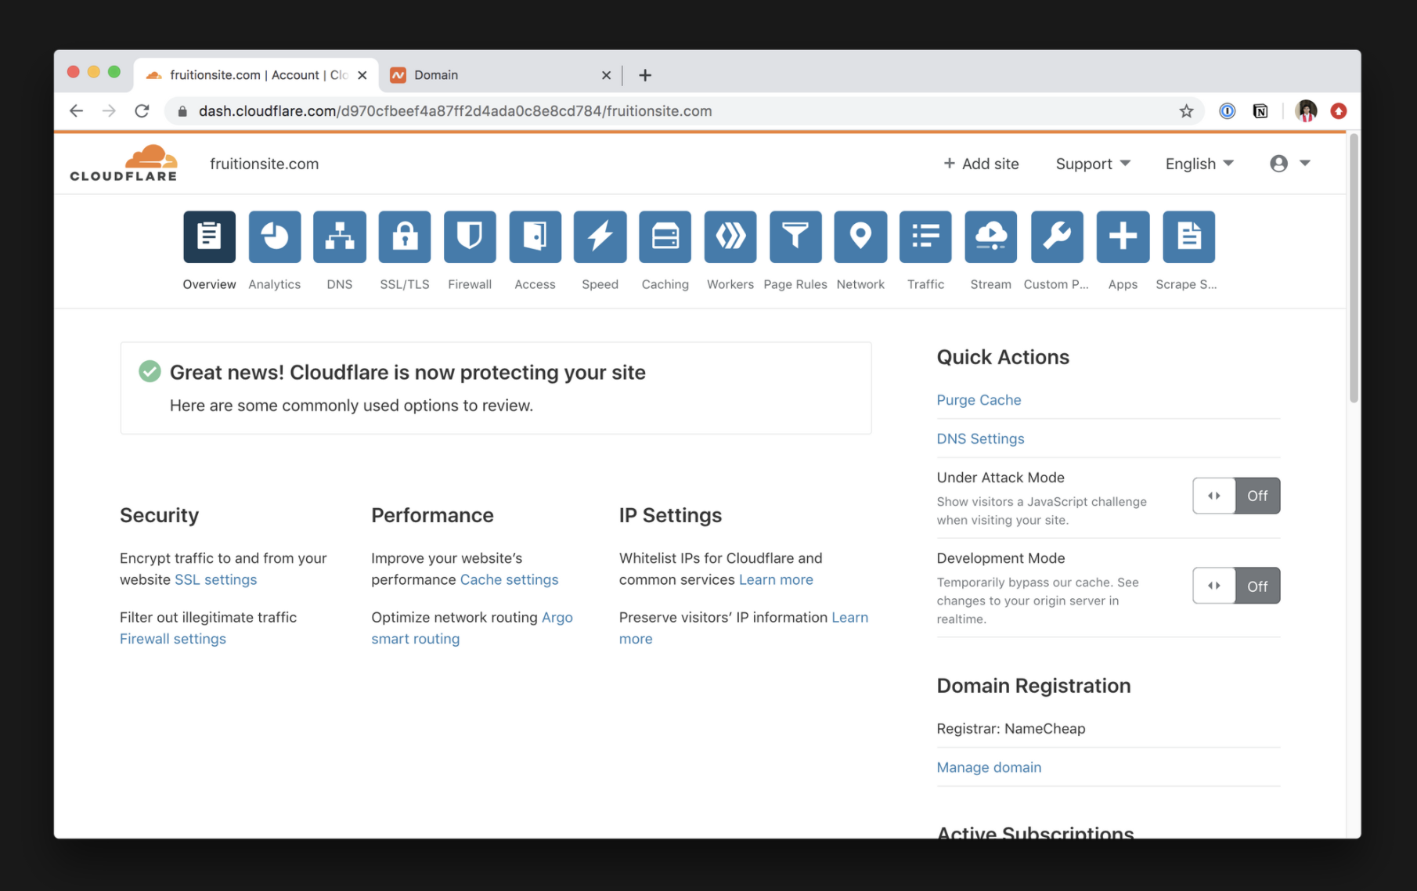Open a new browser tab
The width and height of the screenshot is (1417, 891).
[644, 75]
